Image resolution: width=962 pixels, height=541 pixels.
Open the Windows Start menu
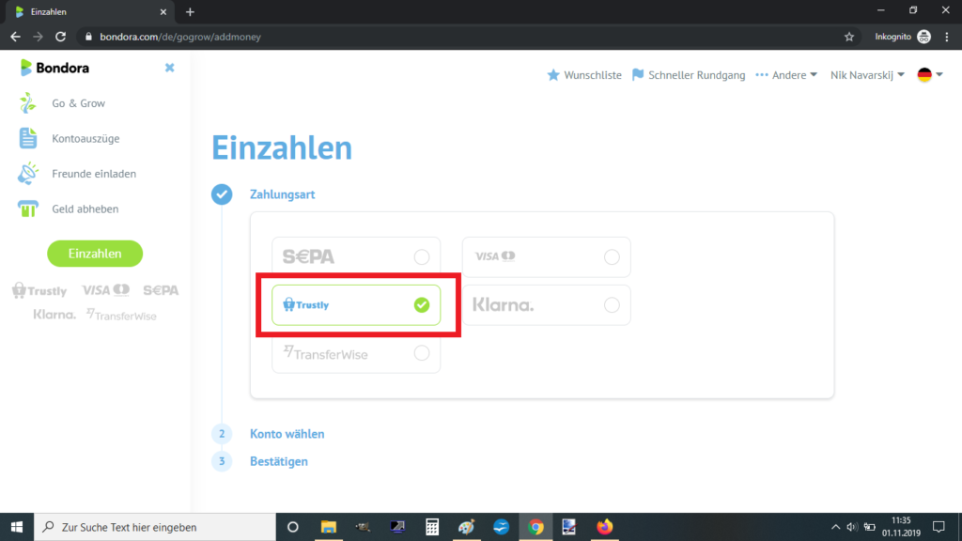(17, 527)
